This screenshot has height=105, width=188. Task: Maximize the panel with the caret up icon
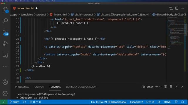pyautogui.click(x=177, y=87)
